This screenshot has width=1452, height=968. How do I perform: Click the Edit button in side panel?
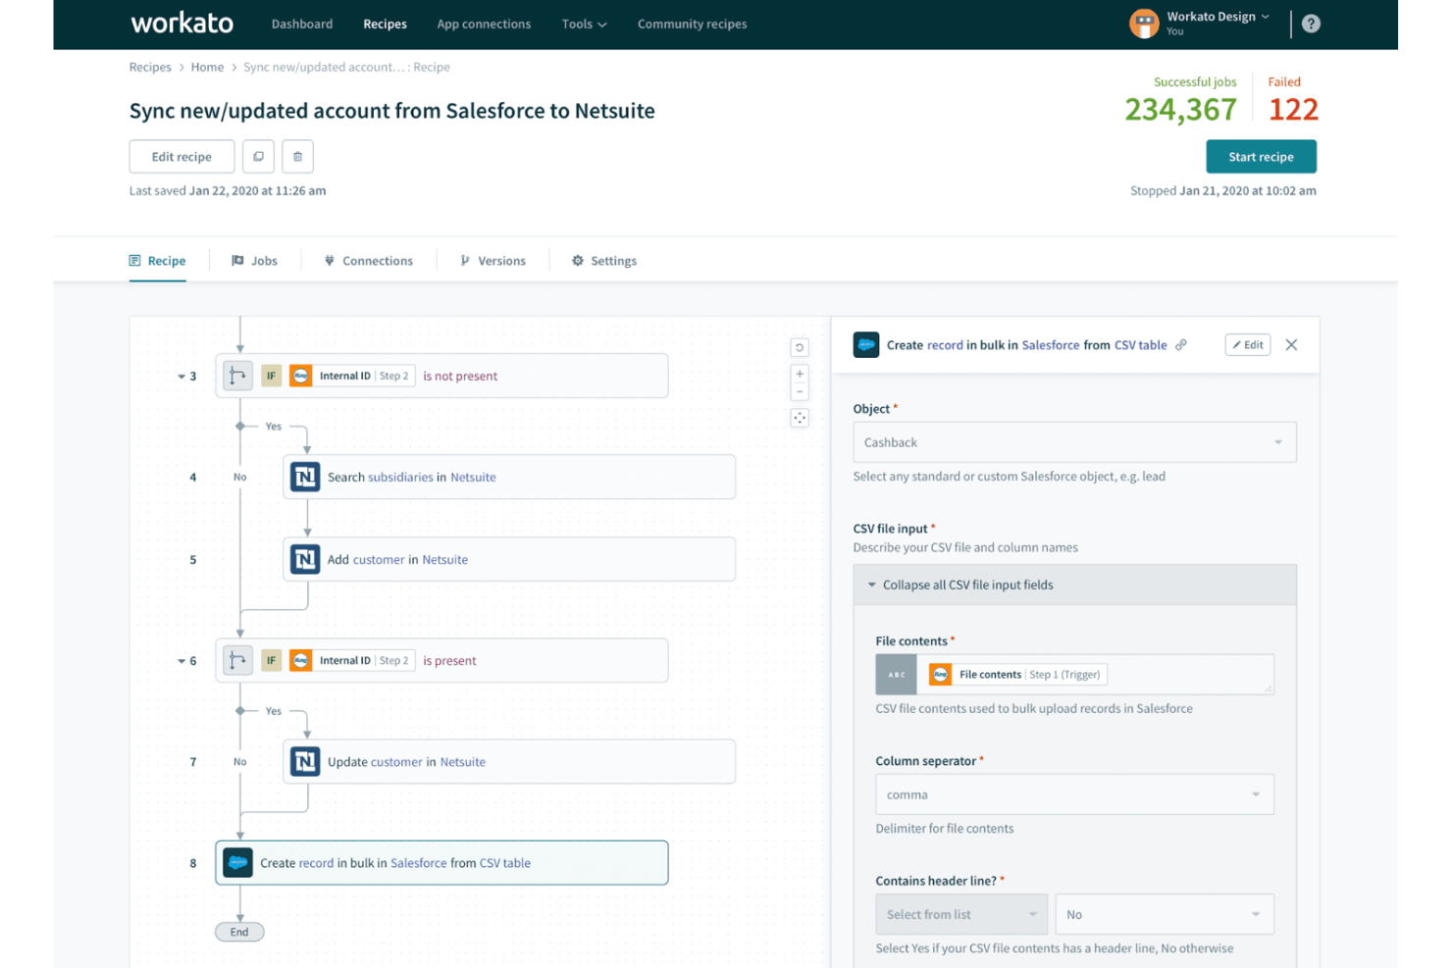pyautogui.click(x=1248, y=345)
